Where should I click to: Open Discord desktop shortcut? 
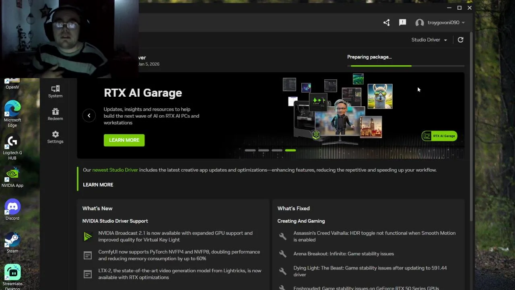[12, 210]
